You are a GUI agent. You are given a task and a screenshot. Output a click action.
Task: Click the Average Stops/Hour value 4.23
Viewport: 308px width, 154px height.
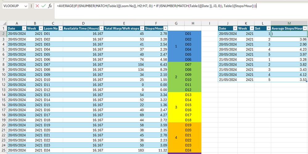click(x=289, y=49)
